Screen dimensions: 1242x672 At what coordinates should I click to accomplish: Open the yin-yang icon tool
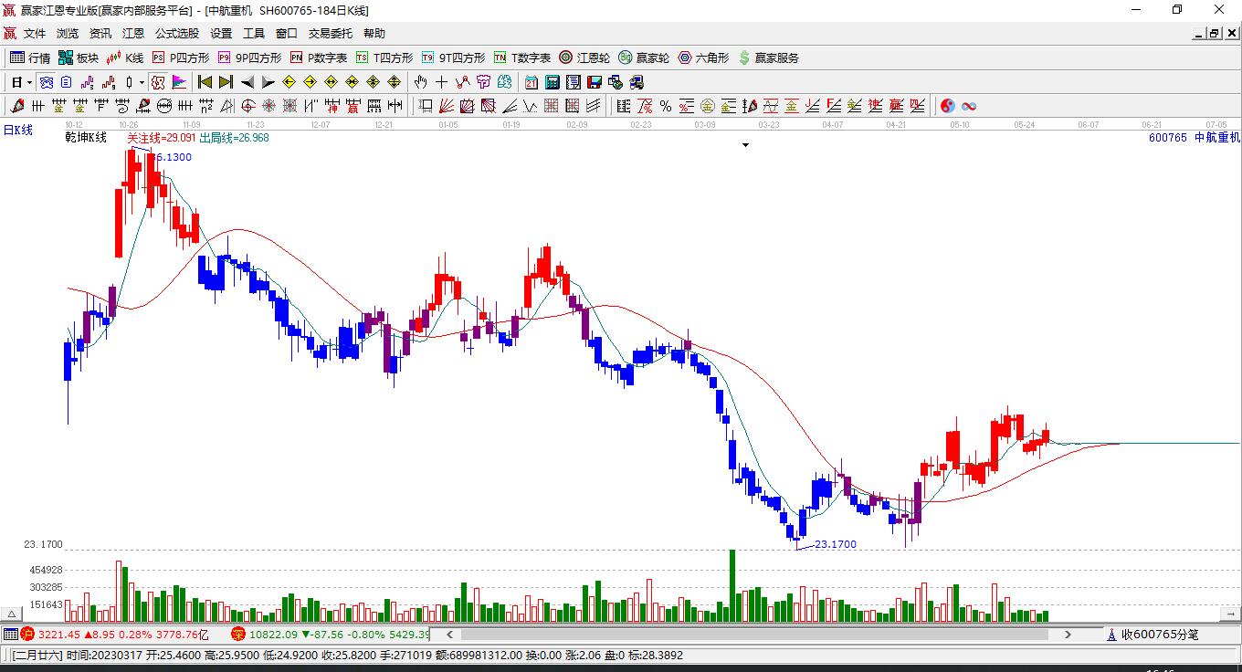[948, 106]
